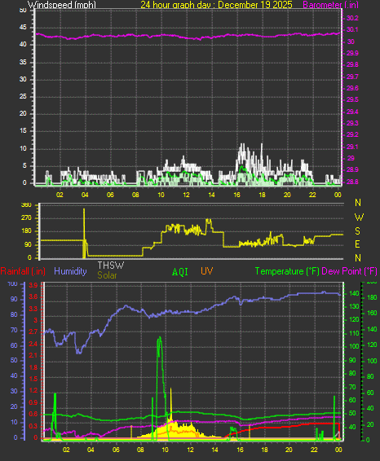Click hour 10 on bottom chart time axis

[x=165, y=450]
